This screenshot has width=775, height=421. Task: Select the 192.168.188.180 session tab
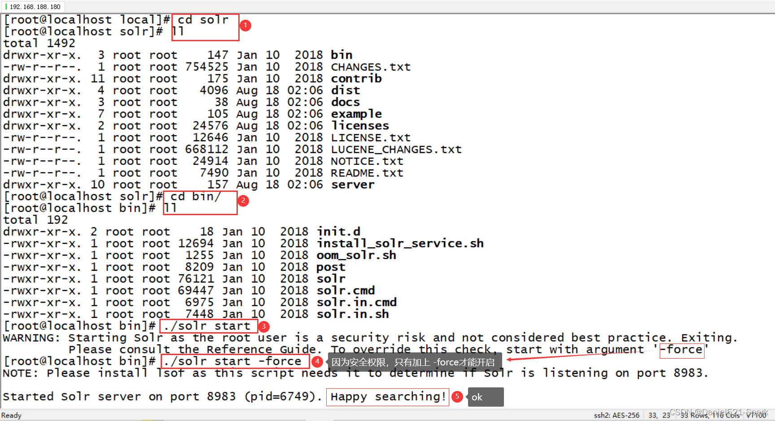(34, 7)
